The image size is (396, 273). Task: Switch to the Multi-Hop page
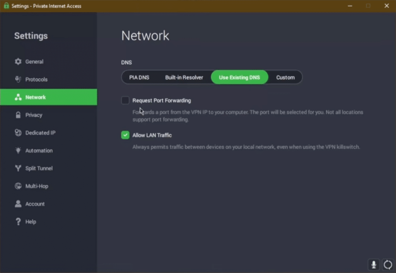pyautogui.click(x=48, y=186)
